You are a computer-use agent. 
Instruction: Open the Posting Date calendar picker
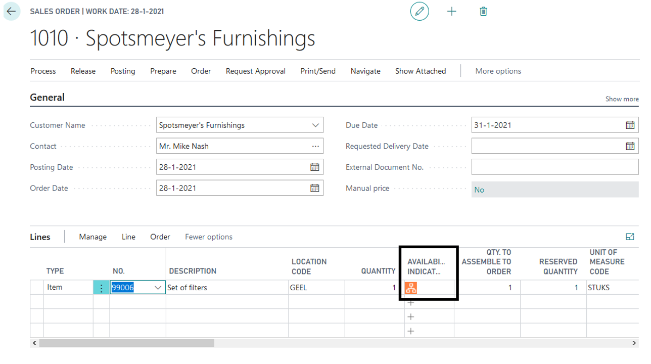click(x=314, y=167)
